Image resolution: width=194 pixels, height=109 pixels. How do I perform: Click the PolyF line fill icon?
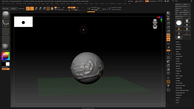point(168,74)
